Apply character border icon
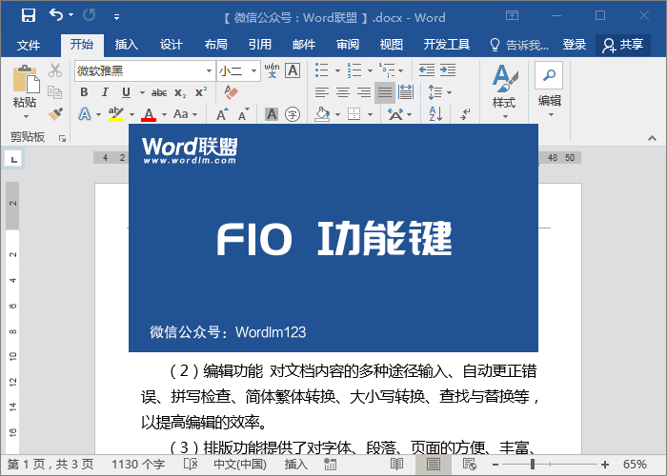Viewport: 667px width, 476px height. [x=293, y=70]
